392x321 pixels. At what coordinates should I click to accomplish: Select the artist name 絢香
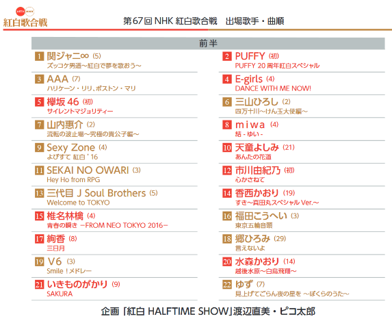tap(56, 239)
